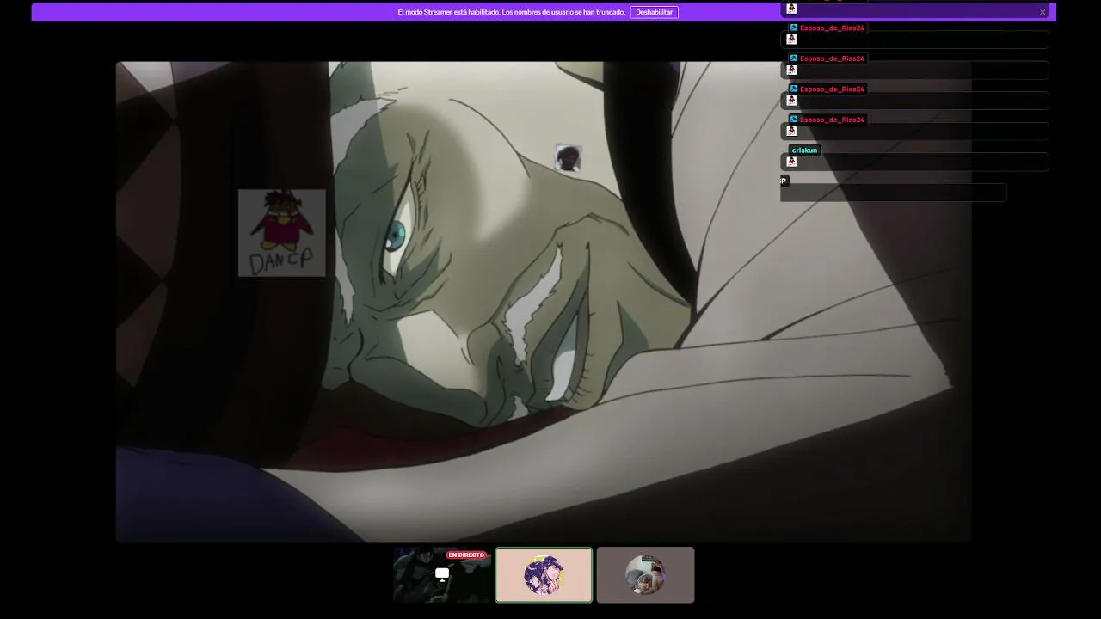Click the criskun username in chat
1101x619 pixels.
tap(805, 150)
